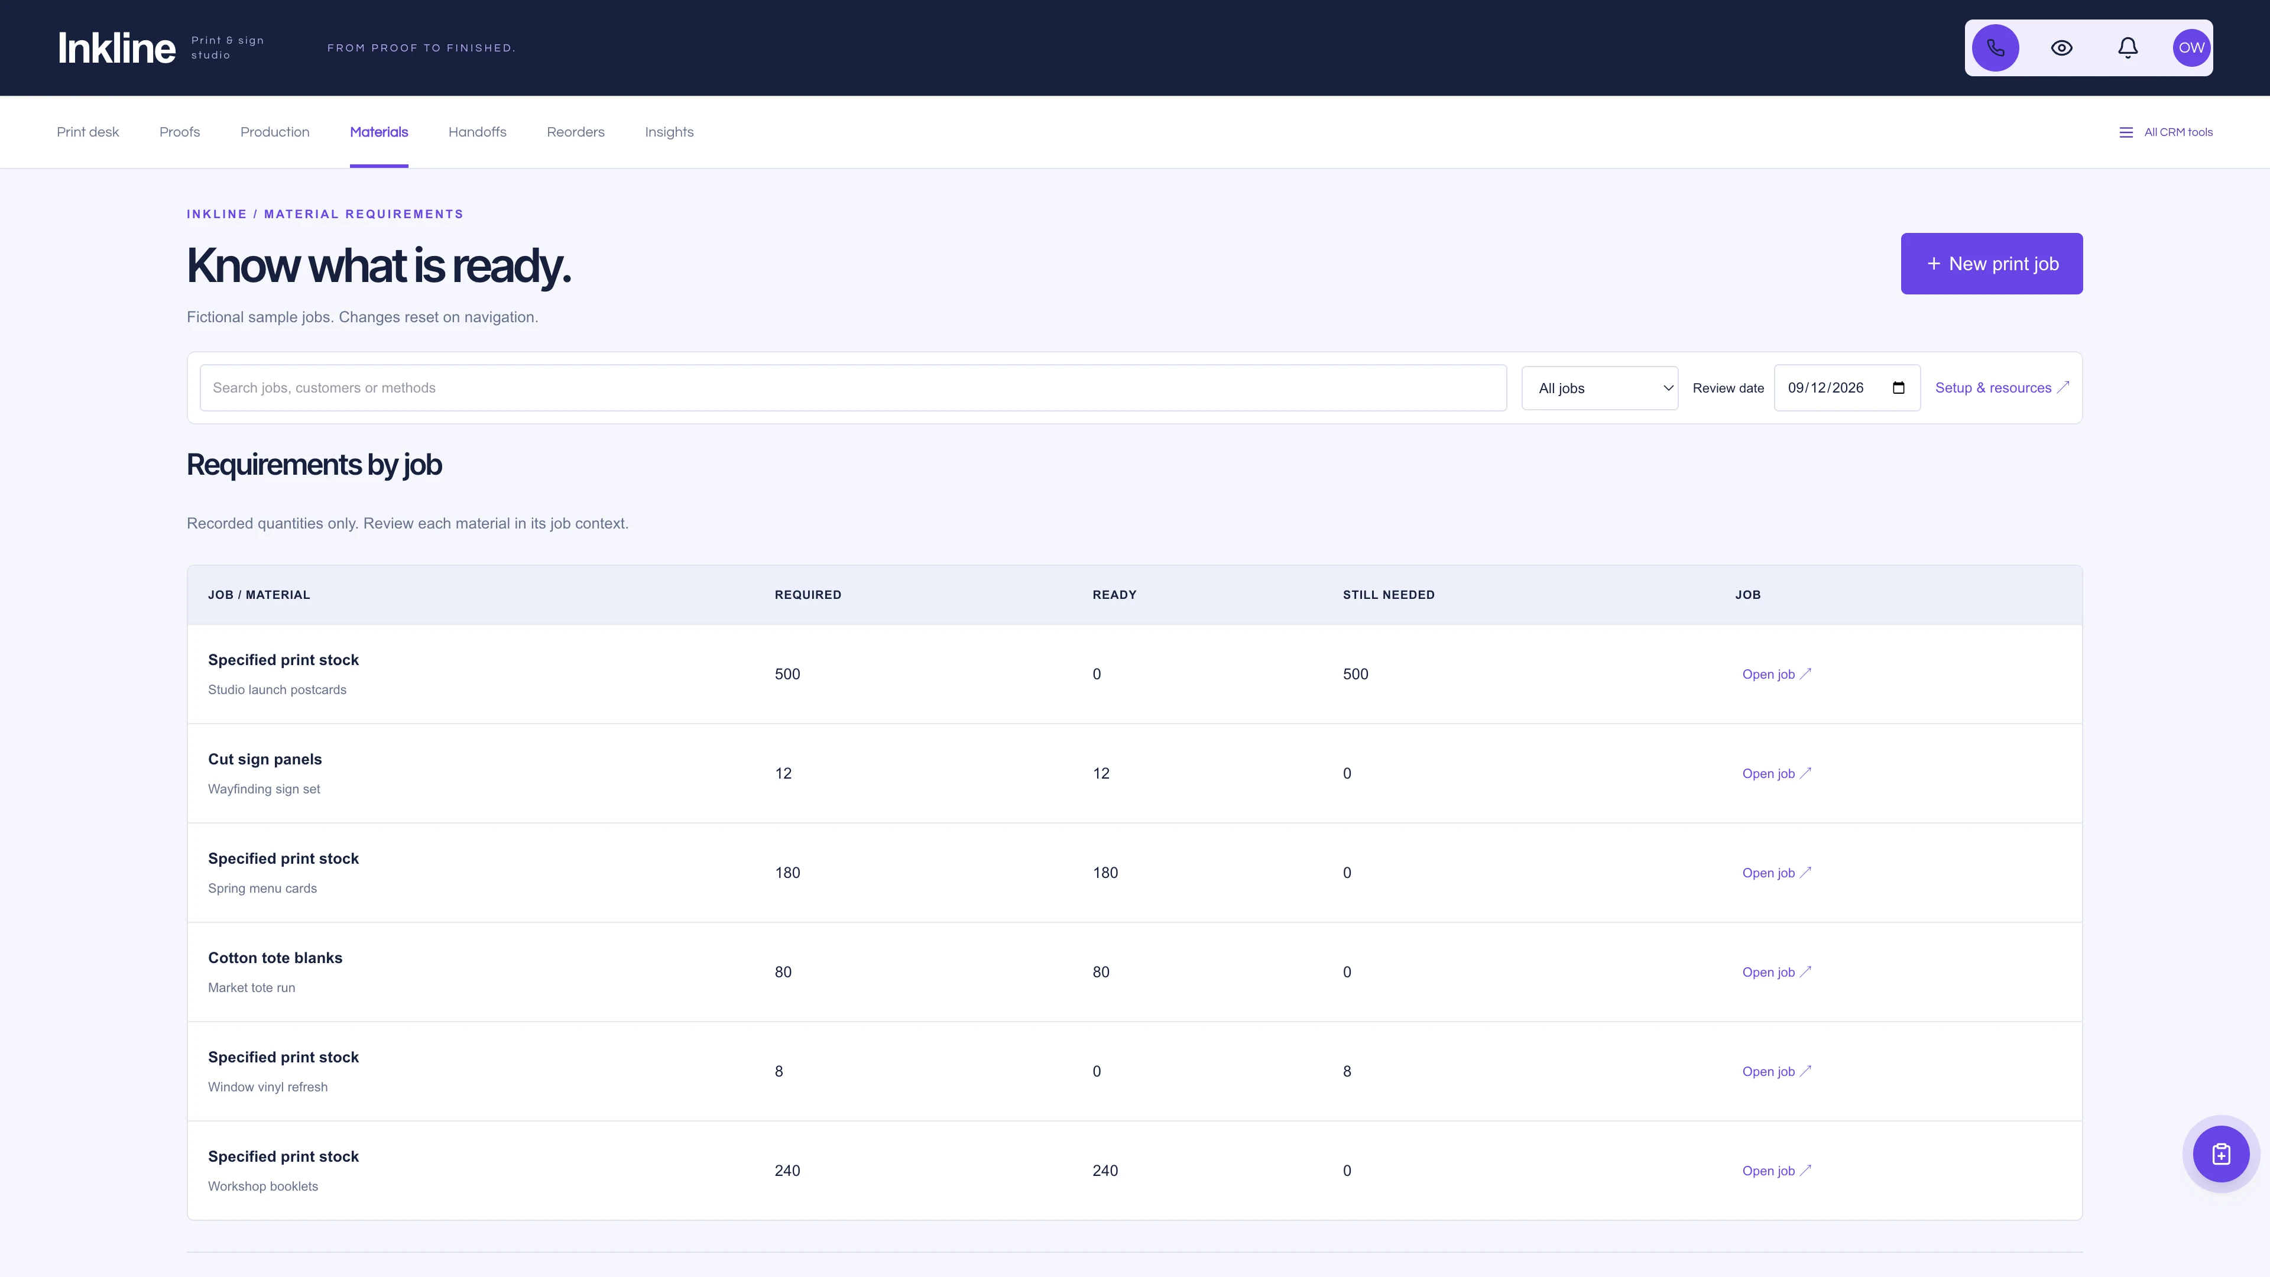Click the All CRM tools hamburger icon
The height and width of the screenshot is (1277, 2270).
[2126, 132]
